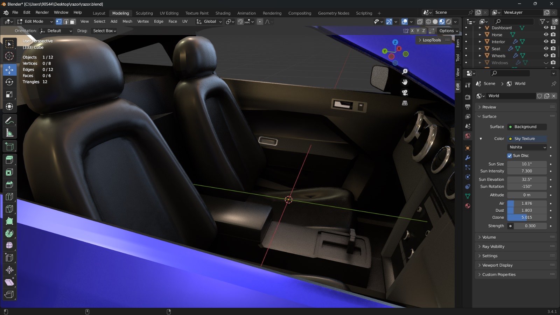Image resolution: width=560 pixels, height=315 pixels.
Task: Click the Background surface shader button
Action: point(527,127)
